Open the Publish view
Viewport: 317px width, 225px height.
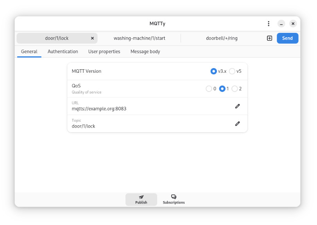[141, 200]
